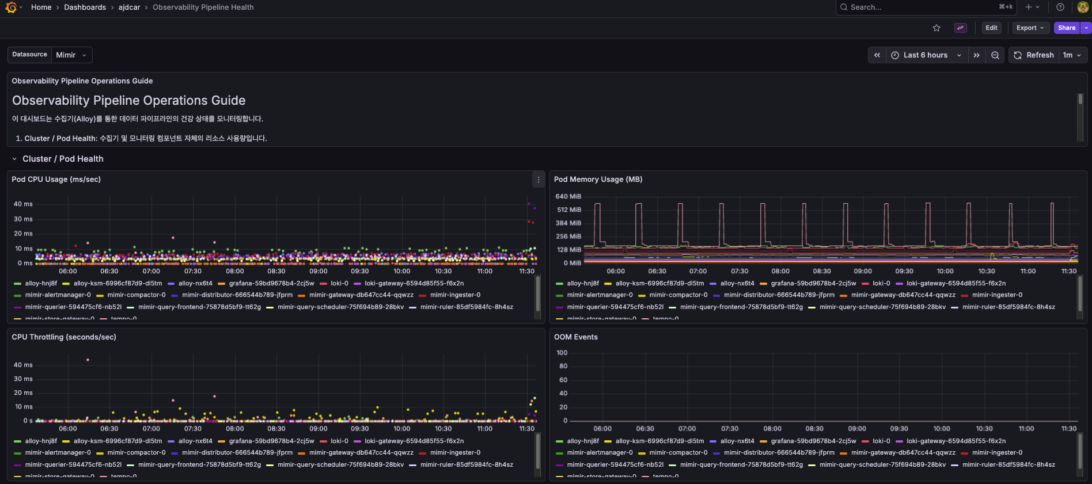The width and height of the screenshot is (1092, 484).
Task: Open the Mimir datasource dropdown
Action: coord(72,55)
